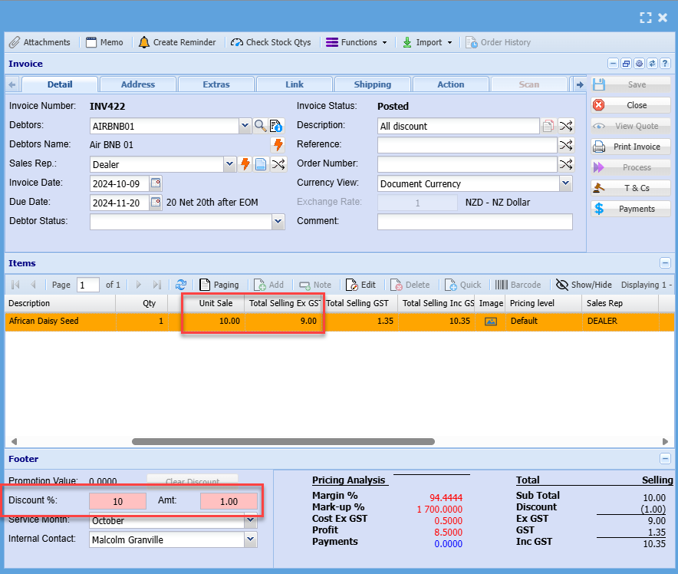Screen dimensions: 678x574
Task: Click the lightning icon beside Debtors Name
Action: click(278, 145)
